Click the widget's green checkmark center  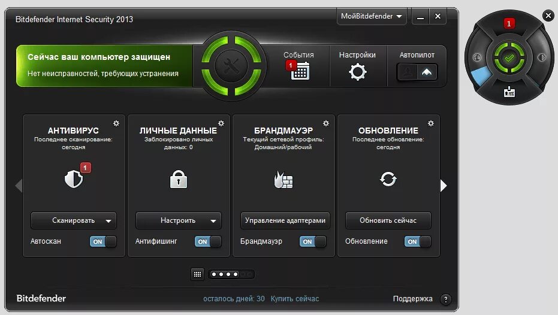point(509,57)
